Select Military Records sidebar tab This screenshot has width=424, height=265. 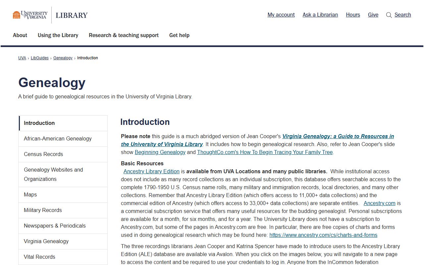tap(63, 210)
